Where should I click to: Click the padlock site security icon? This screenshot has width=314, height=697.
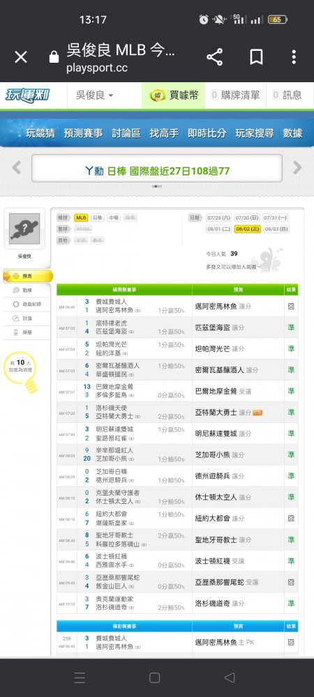54,57
